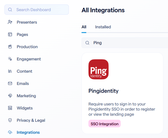Click the Privacy & Legal shield icon
Image resolution: width=168 pixels, height=138 pixels.
pos(10,120)
